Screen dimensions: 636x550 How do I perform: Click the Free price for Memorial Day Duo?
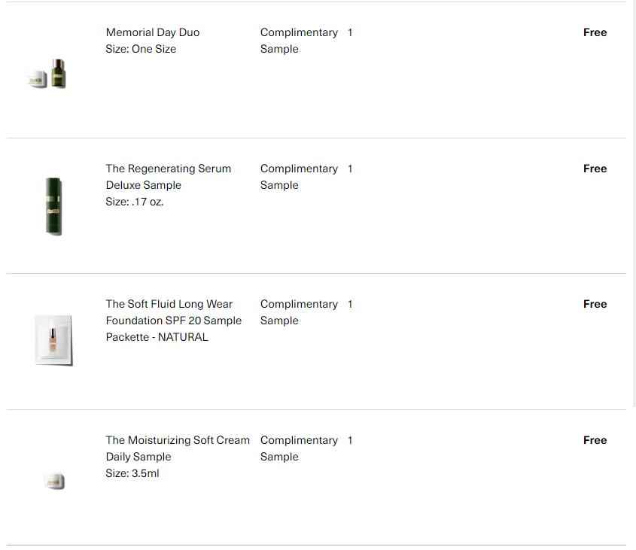[595, 32]
